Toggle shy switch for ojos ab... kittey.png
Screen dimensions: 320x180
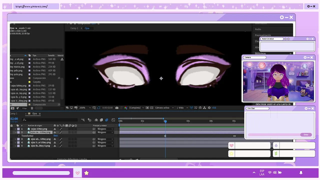[x=55, y=139]
